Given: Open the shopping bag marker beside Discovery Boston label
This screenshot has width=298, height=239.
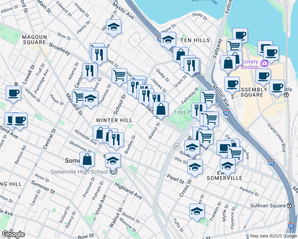Looking at the screenshot, I should point(228,63).
